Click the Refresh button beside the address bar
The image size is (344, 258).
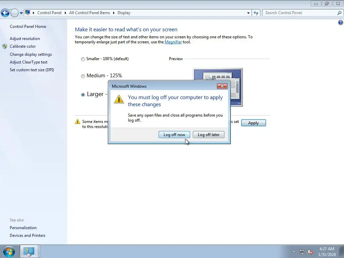tap(256, 13)
